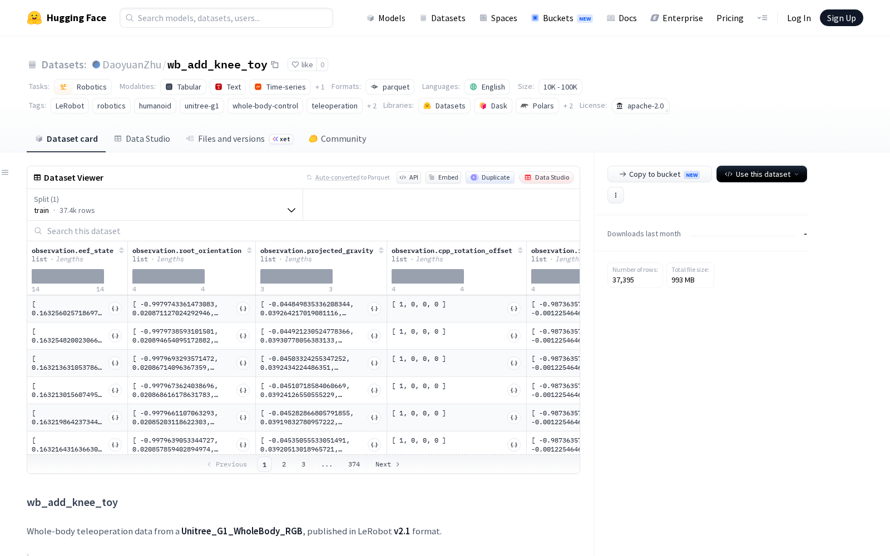Screen dimensions: 890x556
Task: Click the DaoyuanZhu user avatar
Action: 96,64
